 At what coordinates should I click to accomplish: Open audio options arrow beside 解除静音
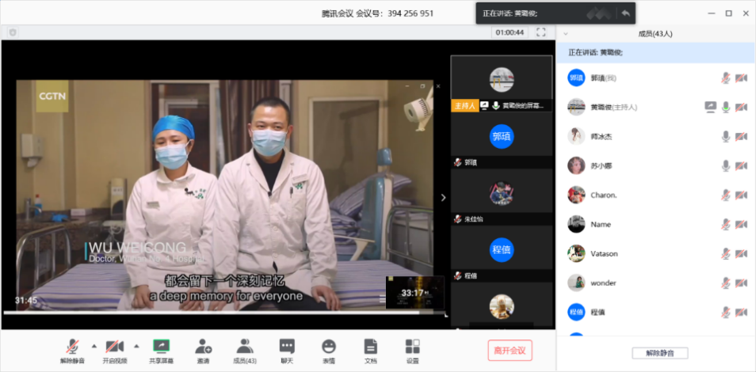pos(94,346)
